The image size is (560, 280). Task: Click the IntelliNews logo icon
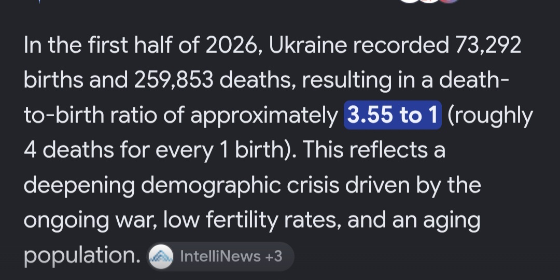click(161, 257)
